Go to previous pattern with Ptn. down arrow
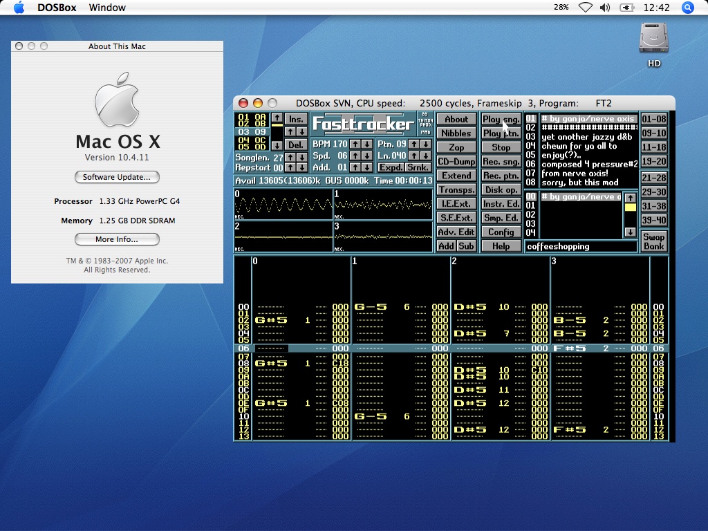708x531 pixels. pyautogui.click(x=425, y=145)
